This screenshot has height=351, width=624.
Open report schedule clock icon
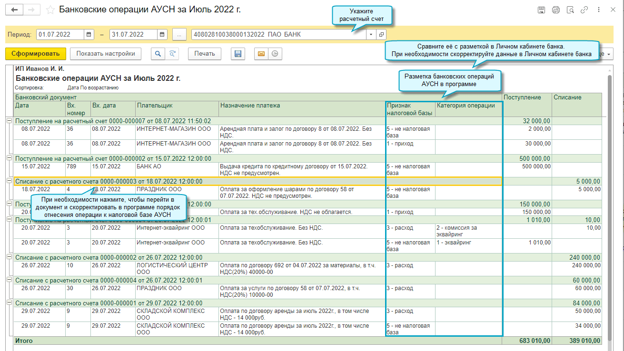click(x=275, y=54)
